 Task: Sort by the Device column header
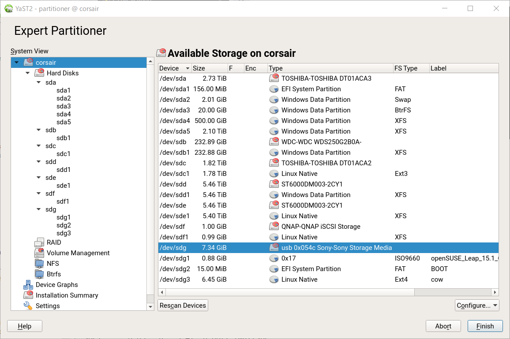pyautogui.click(x=174, y=68)
